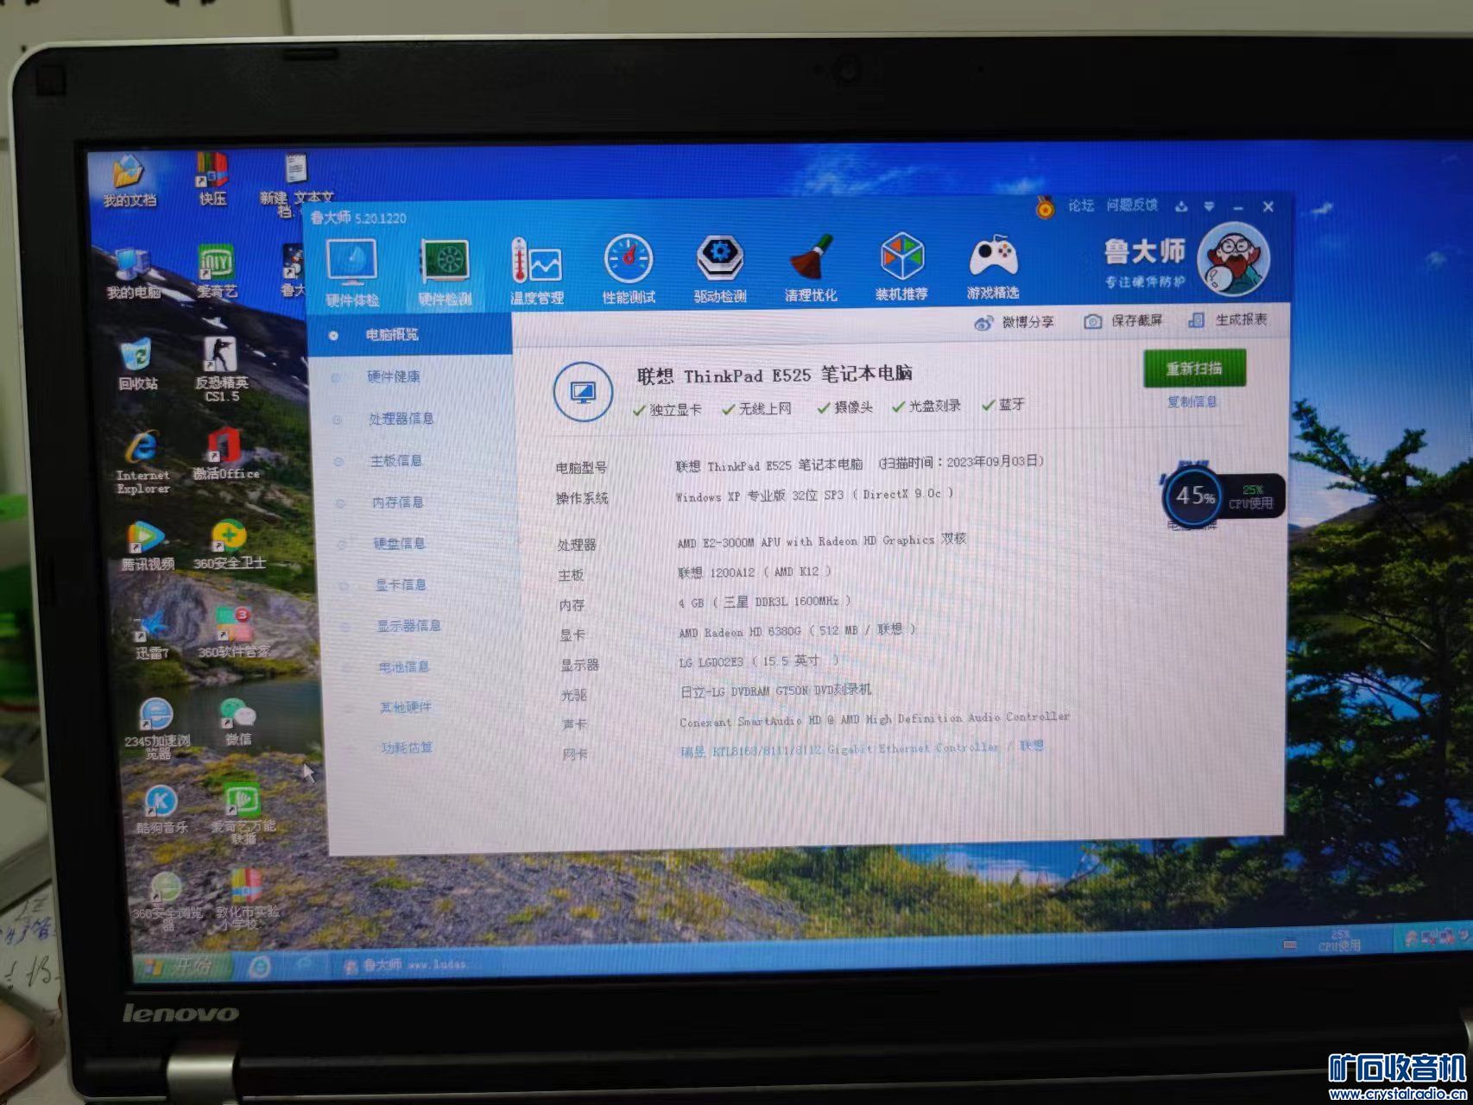Switch to 功耗估算 sidebar tab

click(408, 748)
